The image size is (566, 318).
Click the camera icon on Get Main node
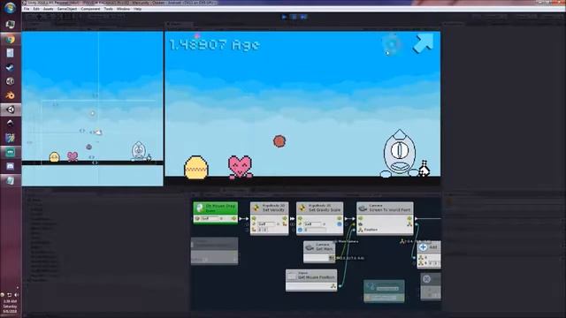click(310, 247)
